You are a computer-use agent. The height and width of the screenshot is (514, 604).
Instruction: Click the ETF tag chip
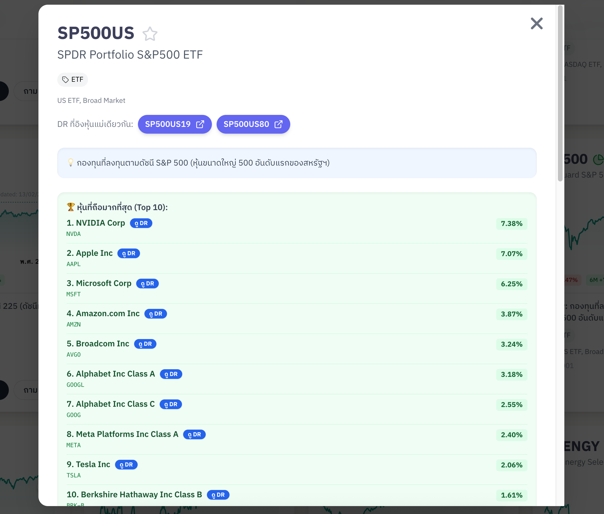(72, 80)
